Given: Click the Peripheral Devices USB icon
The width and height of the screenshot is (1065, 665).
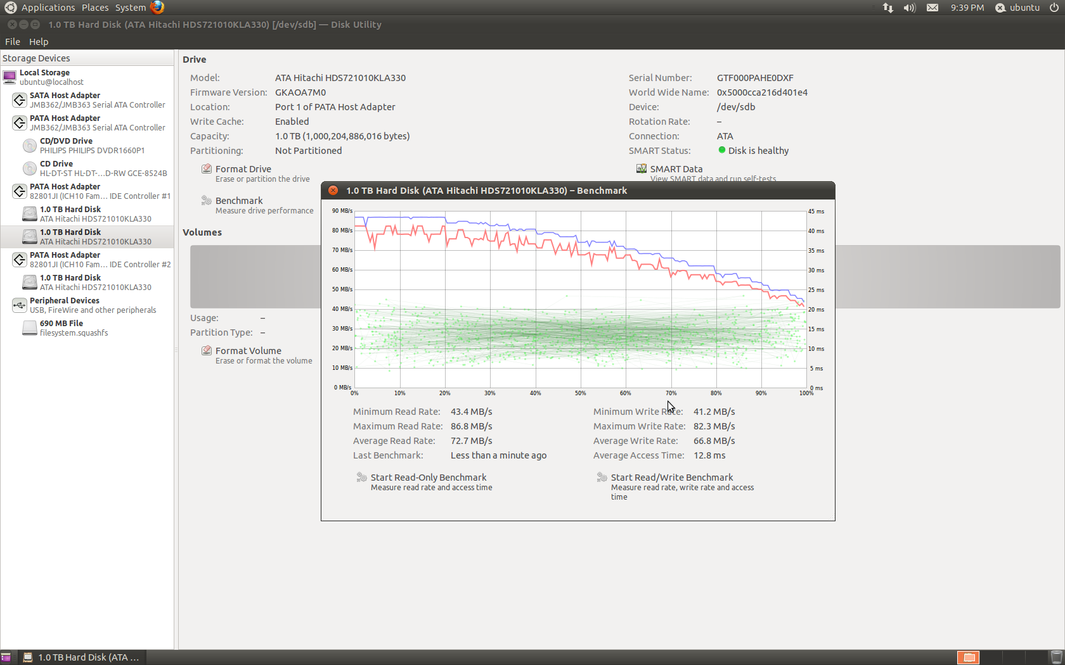Looking at the screenshot, I should [20, 305].
